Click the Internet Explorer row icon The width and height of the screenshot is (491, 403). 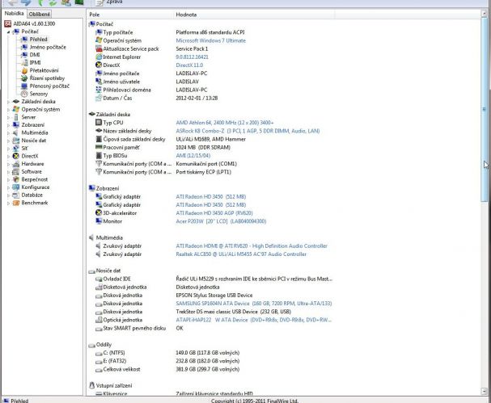pos(99,57)
